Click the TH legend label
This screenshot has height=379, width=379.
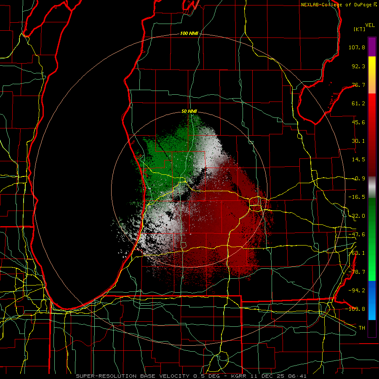click(x=362, y=328)
